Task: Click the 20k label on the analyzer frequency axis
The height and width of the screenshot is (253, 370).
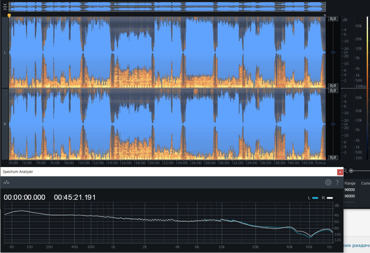Action: (255, 247)
